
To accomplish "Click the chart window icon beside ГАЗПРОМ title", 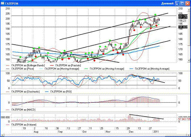I will click(3, 3).
